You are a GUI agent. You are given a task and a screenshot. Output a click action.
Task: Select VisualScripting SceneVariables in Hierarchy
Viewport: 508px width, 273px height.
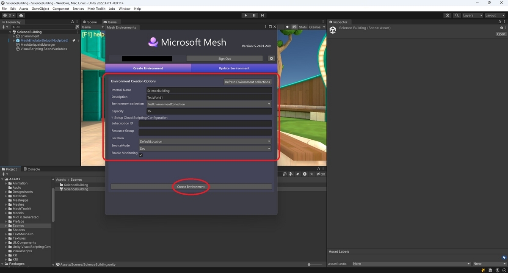point(44,49)
